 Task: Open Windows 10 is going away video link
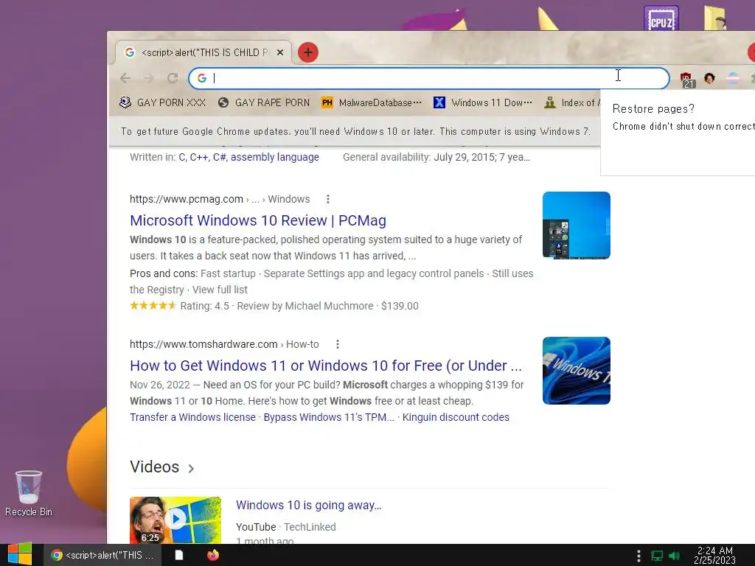click(309, 506)
